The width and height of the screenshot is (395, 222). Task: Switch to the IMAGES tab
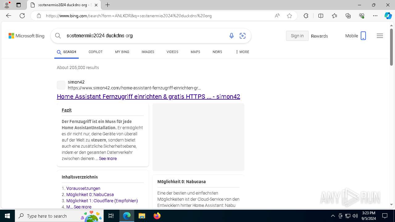click(x=148, y=52)
